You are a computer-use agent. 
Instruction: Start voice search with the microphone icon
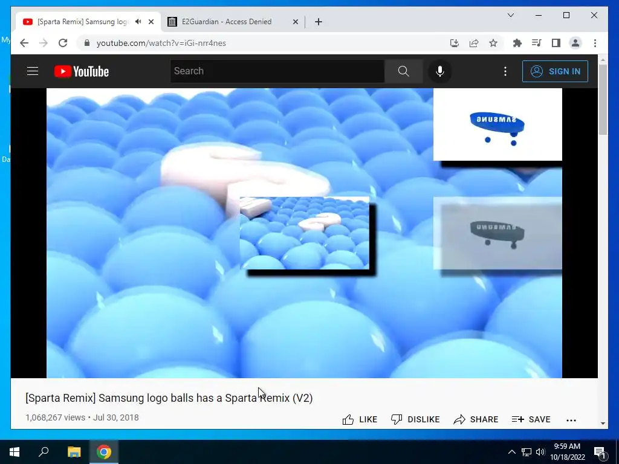440,71
